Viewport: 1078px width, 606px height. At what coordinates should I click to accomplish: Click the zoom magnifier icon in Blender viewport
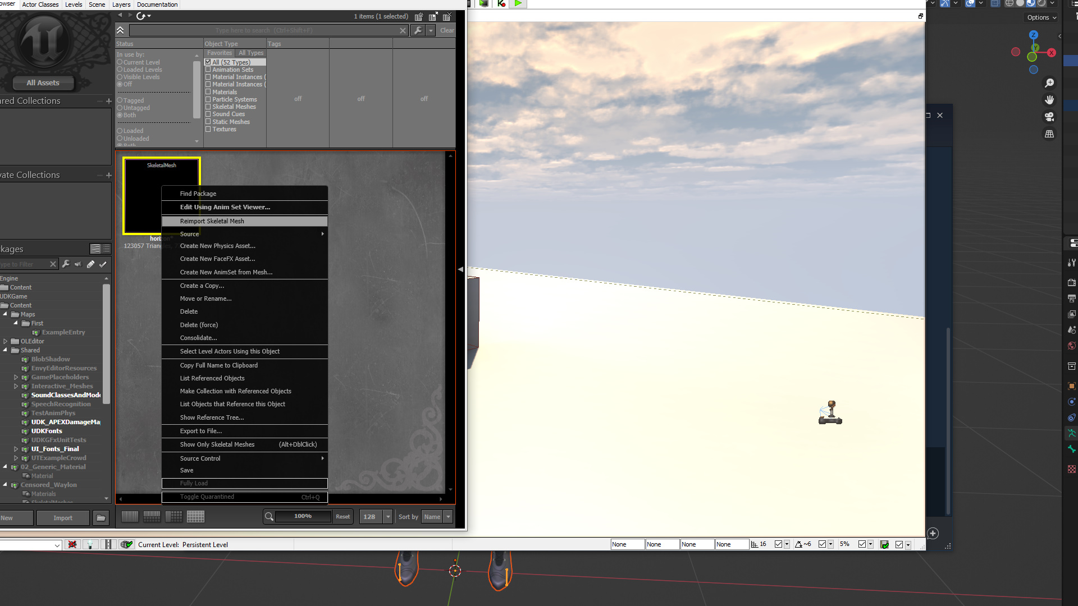point(1049,83)
